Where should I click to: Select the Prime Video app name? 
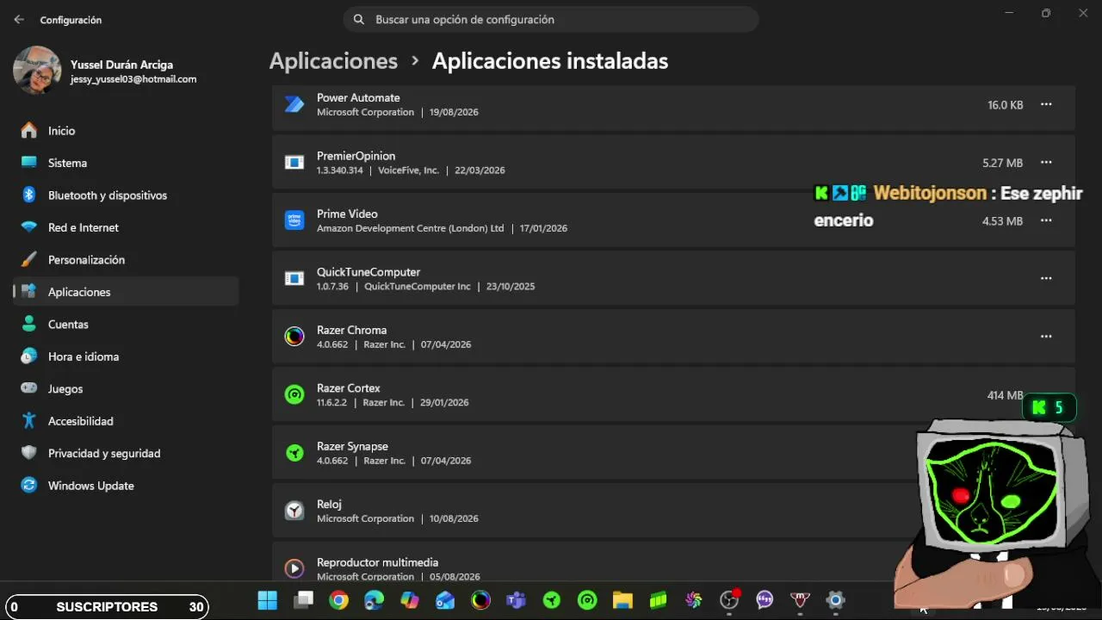point(347,214)
